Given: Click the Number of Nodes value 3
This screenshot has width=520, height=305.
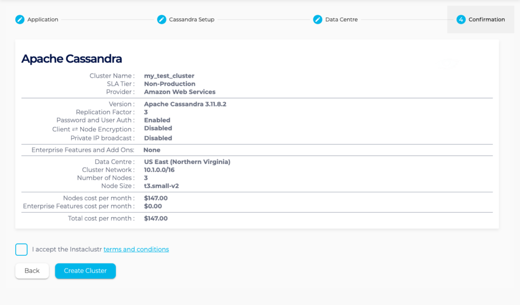Looking at the screenshot, I should [146, 178].
